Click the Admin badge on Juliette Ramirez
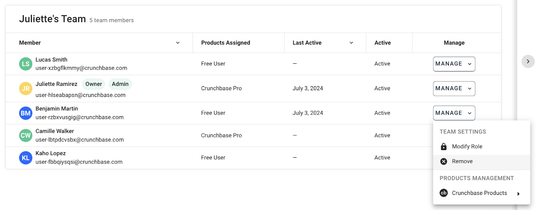 tap(120, 84)
